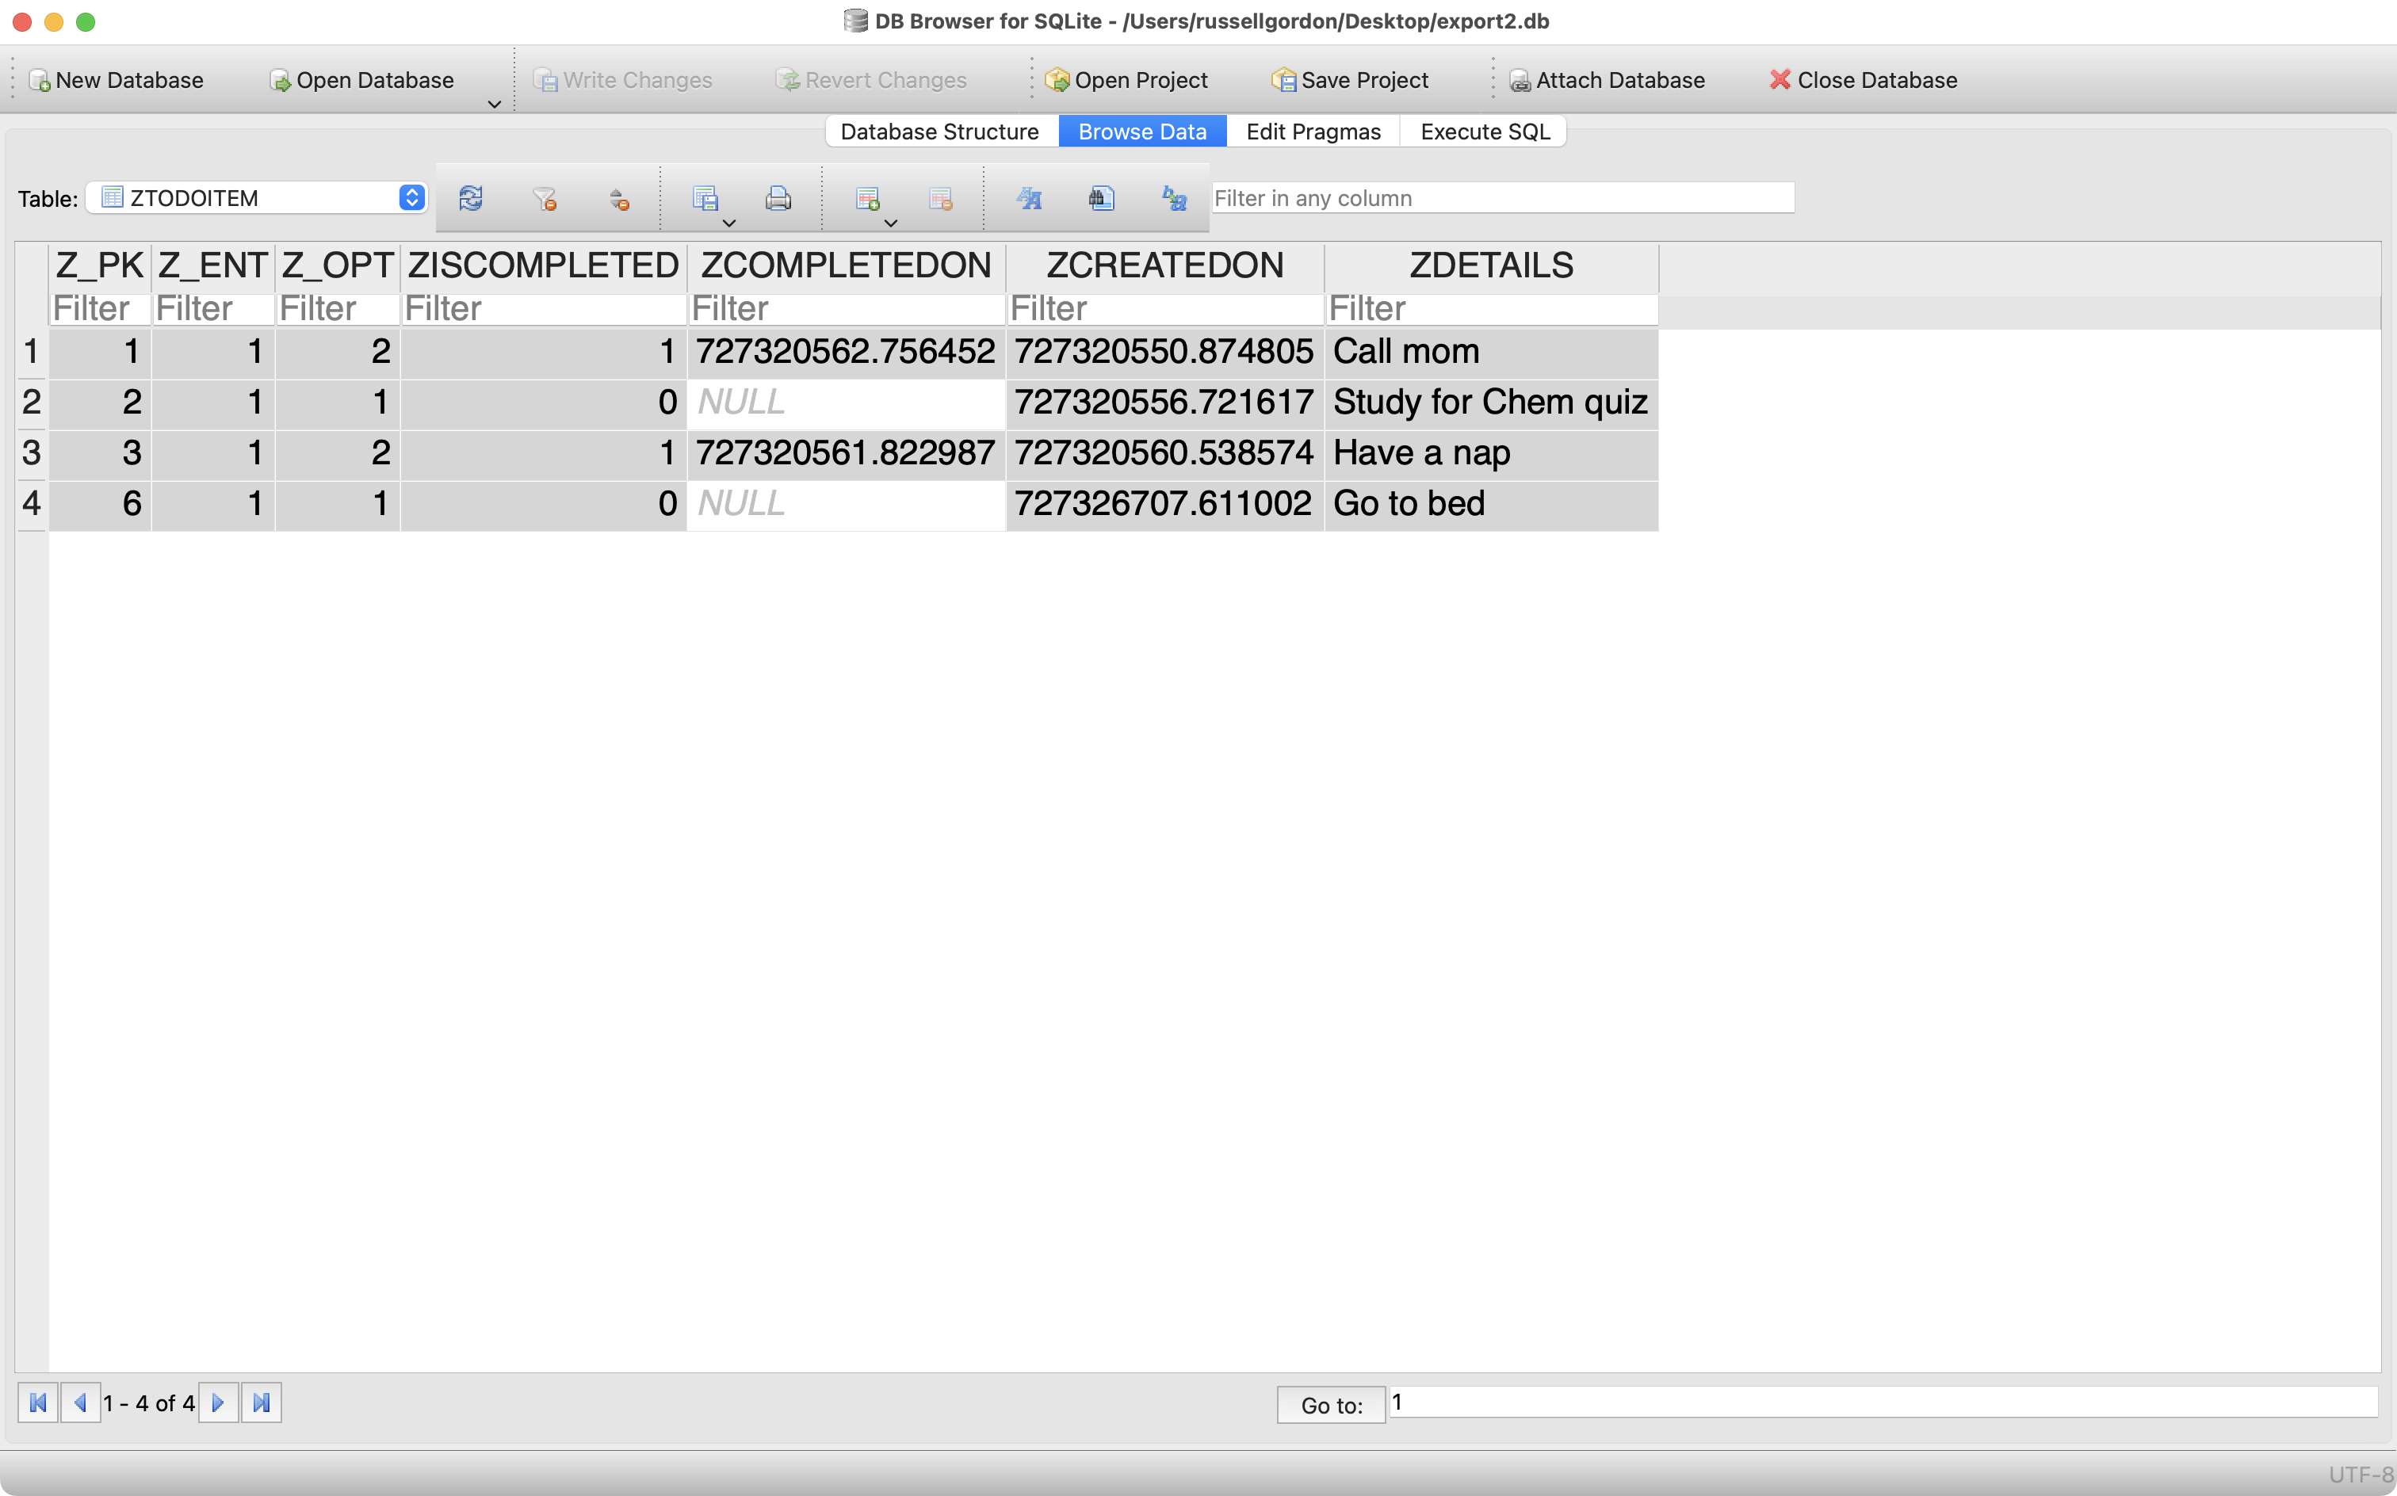Click the Close Database button
2397x1496 pixels.
(1863, 80)
